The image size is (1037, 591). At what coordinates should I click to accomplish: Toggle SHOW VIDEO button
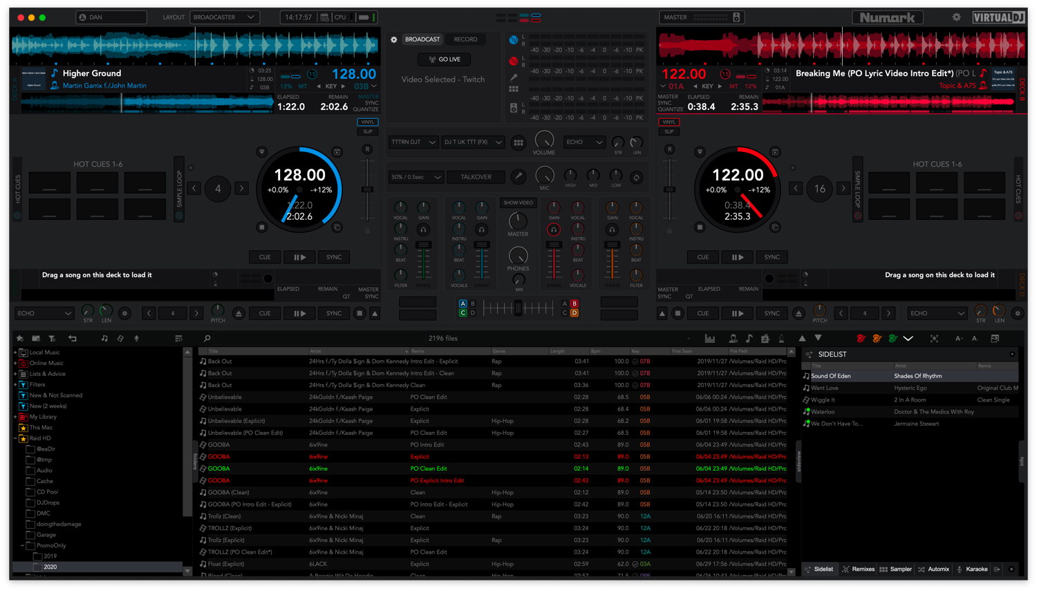coord(518,203)
